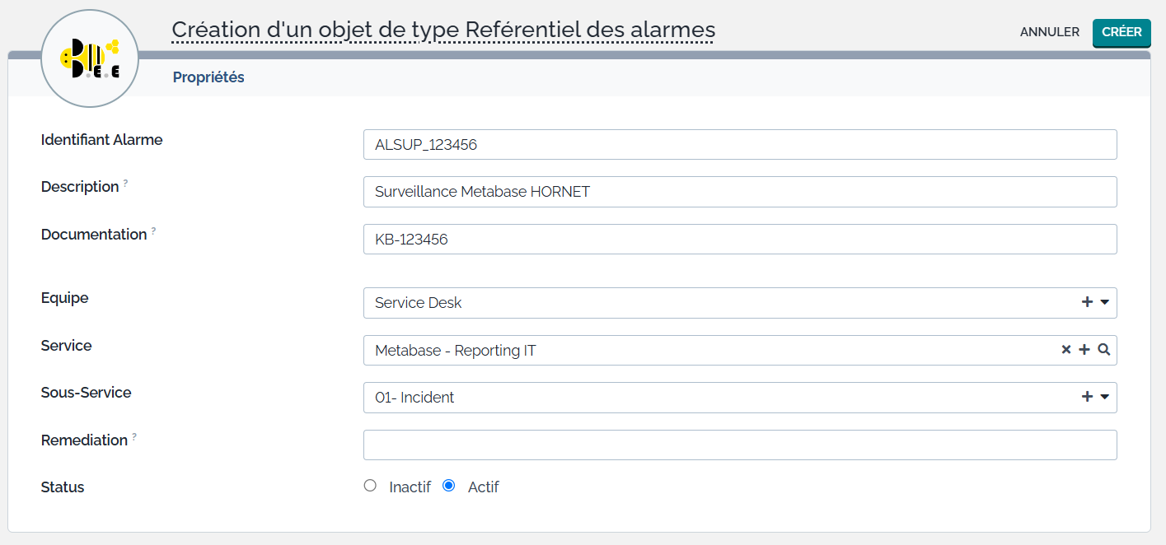
Task: Open Sous-Service combo showing 01- Incident
Action: coord(740,397)
